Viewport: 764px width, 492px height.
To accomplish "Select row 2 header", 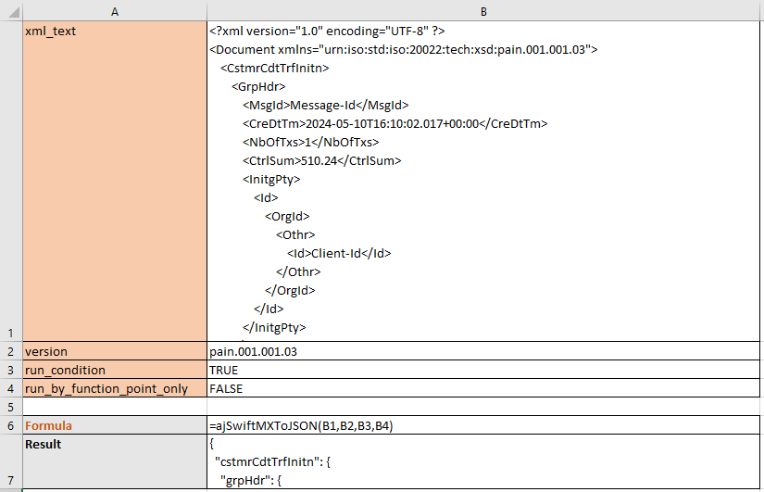I will [x=10, y=351].
